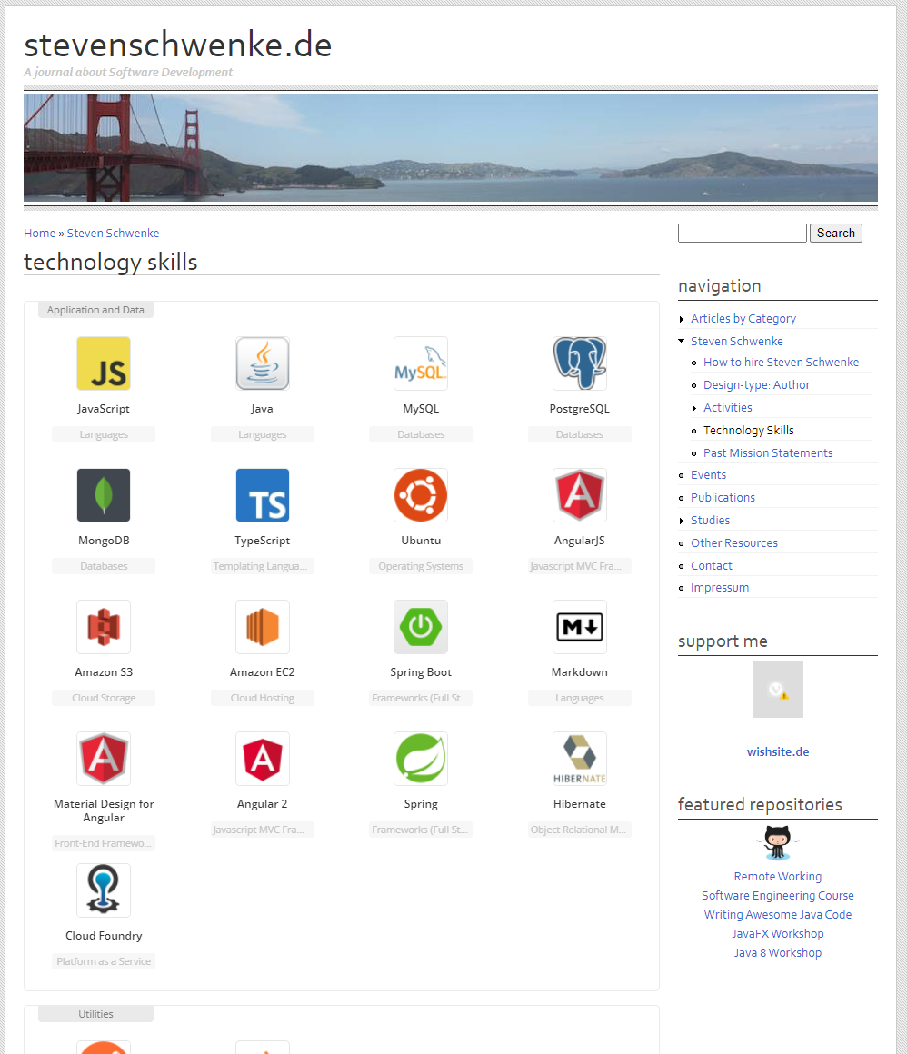907x1054 pixels.
Task: Go to the Contact page
Action: point(712,566)
